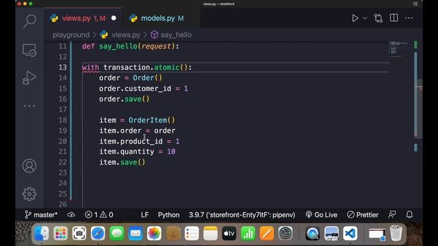Click the minimap code overview
This screenshot has height=246, width=438.
pyautogui.click(x=399, y=49)
